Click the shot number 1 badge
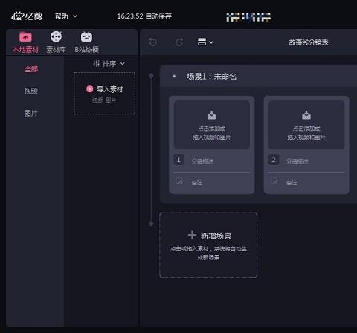Screen dimensions: 357x333 pyautogui.click(x=178, y=160)
